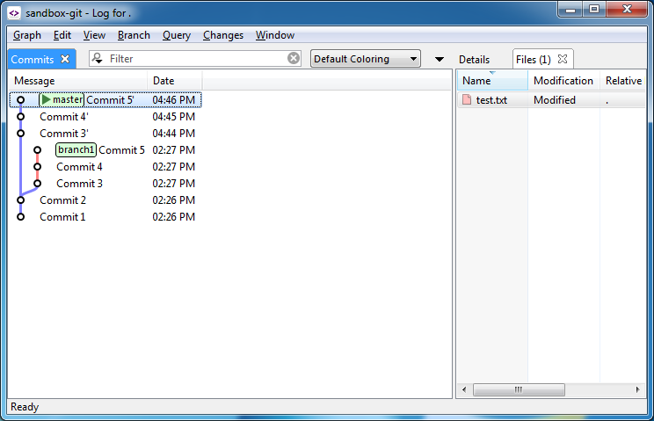Open the Query menu
Screen dimensions: 654x421
(176, 35)
